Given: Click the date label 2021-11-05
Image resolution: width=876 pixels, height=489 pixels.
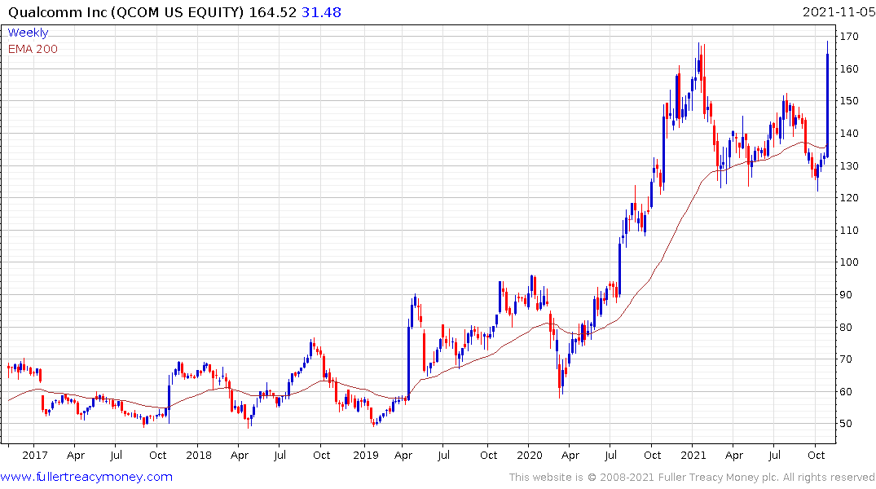Looking at the screenshot, I should click(839, 12).
